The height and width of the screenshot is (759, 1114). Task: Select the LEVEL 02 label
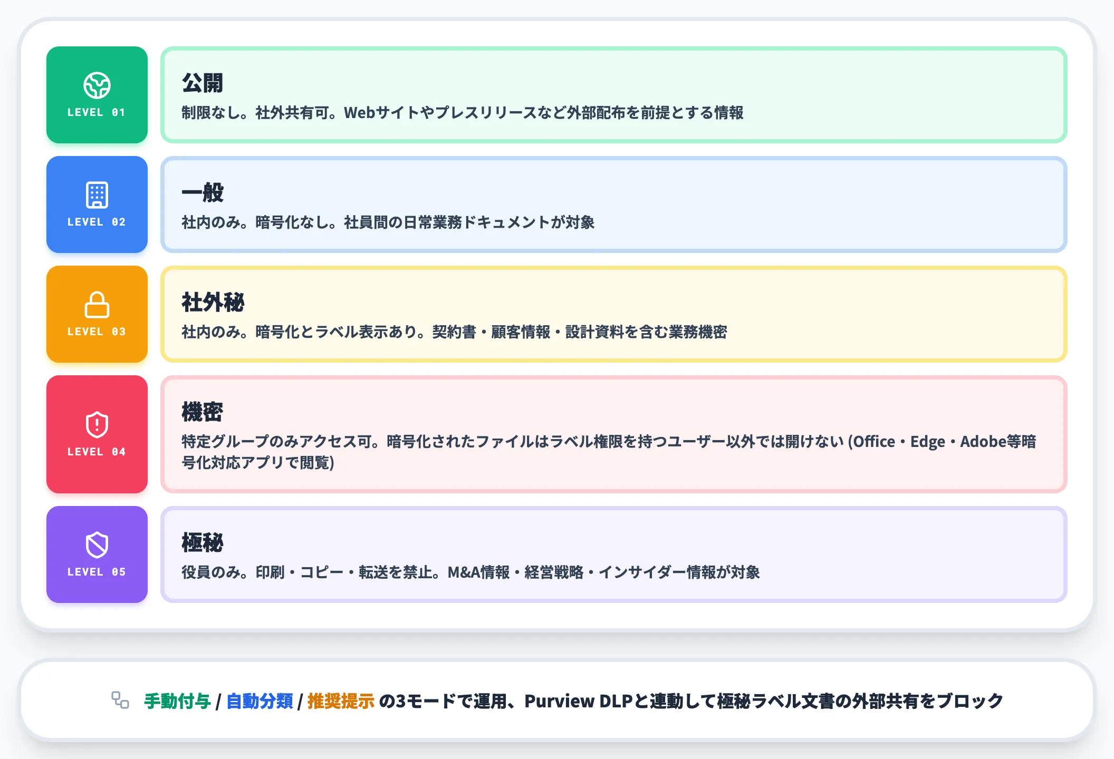[x=97, y=222]
